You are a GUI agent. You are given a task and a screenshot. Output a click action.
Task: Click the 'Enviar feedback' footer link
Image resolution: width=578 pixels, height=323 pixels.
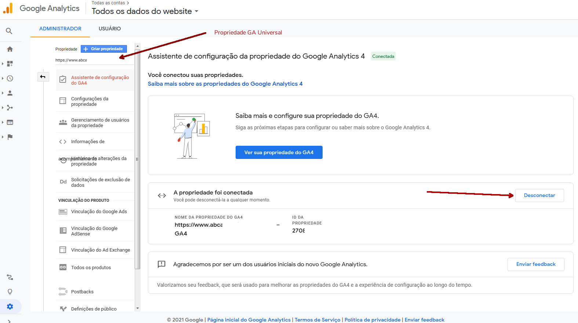point(424,320)
